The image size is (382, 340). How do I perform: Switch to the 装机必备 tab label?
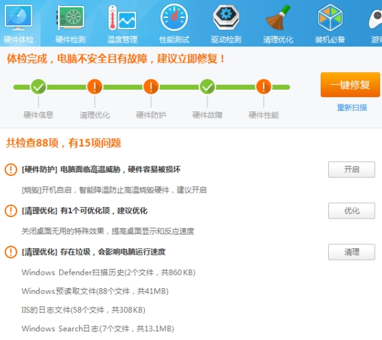[x=330, y=39]
